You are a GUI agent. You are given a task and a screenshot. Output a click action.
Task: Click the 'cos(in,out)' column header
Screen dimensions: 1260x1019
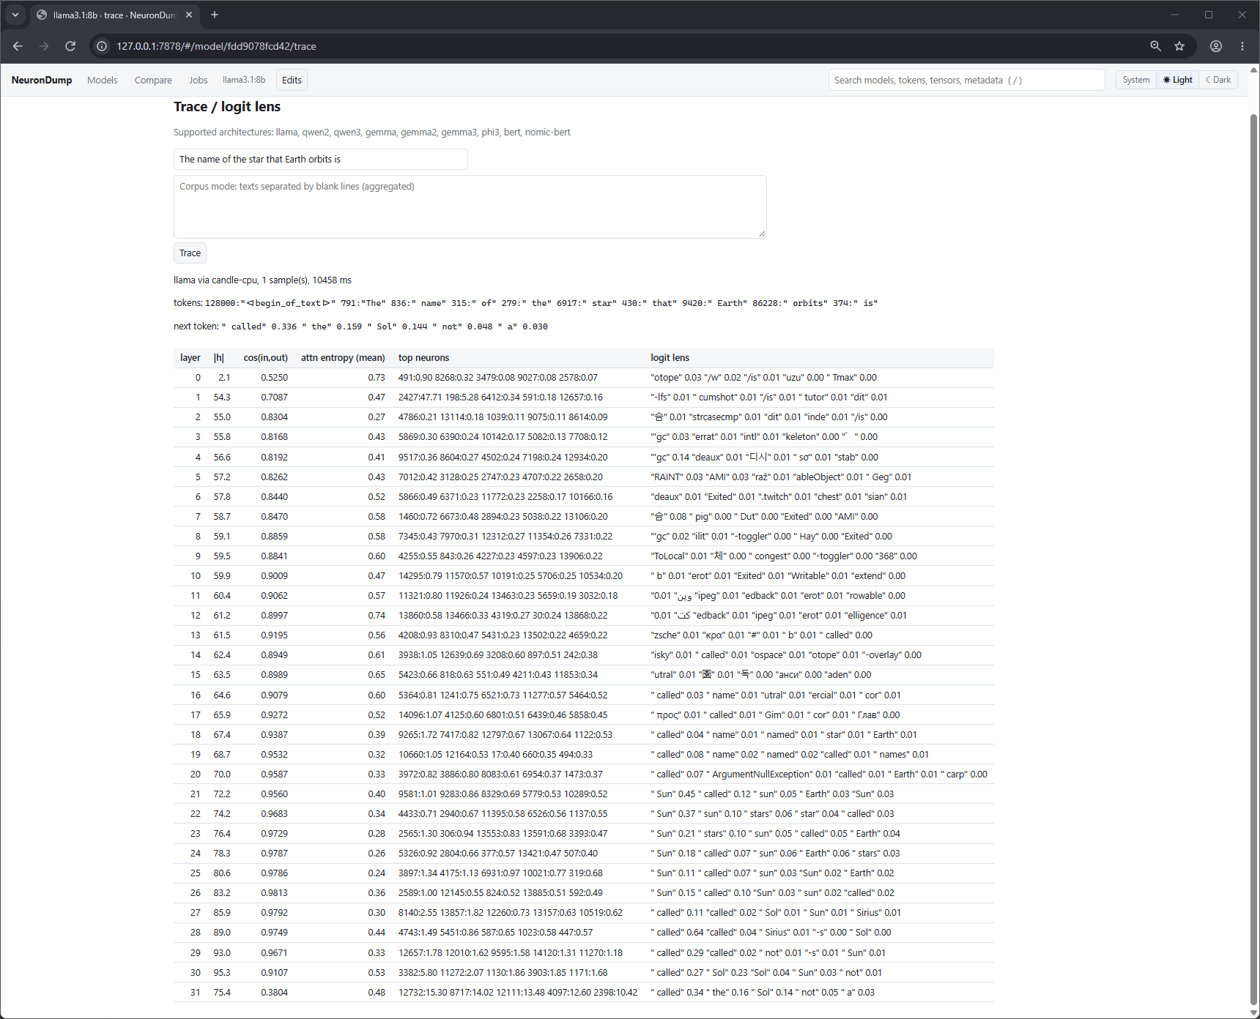click(265, 358)
